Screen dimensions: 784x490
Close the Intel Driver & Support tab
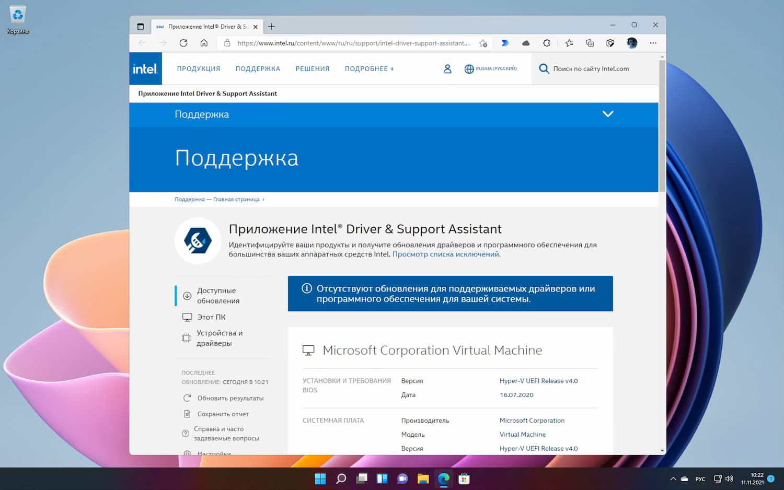256,27
